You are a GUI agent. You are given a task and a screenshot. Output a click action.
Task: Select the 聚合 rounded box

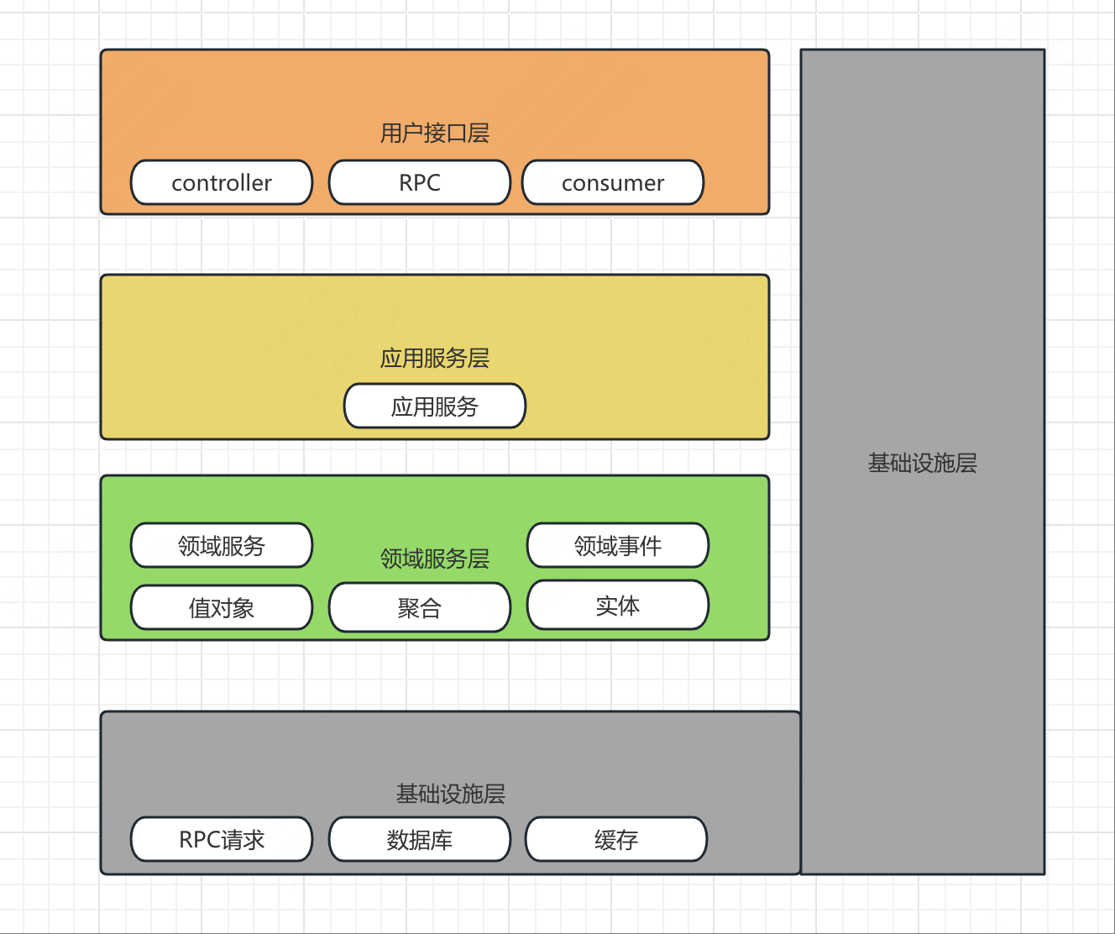[420, 607]
